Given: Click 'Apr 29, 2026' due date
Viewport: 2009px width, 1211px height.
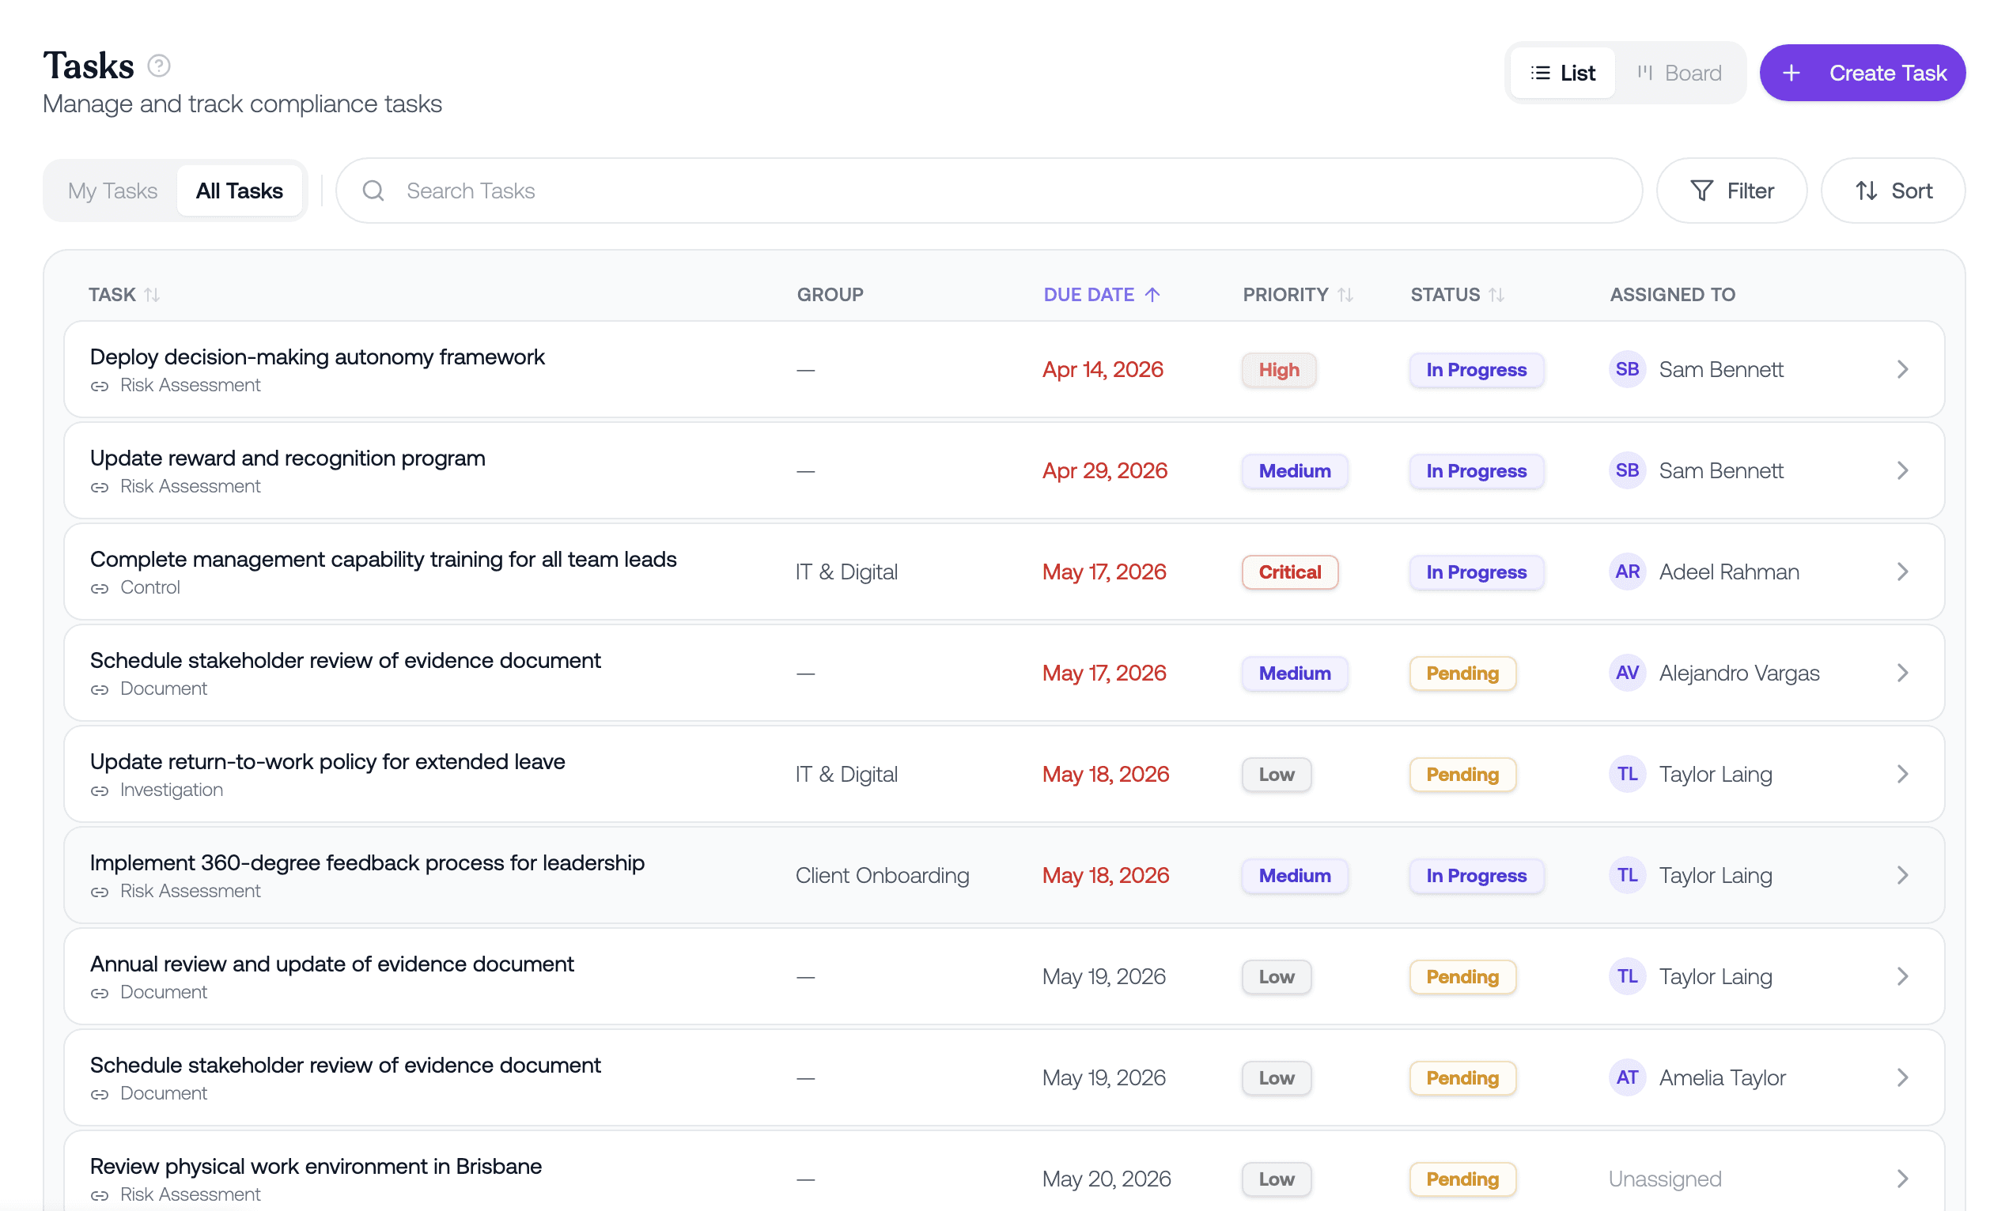Looking at the screenshot, I should [x=1105, y=470].
